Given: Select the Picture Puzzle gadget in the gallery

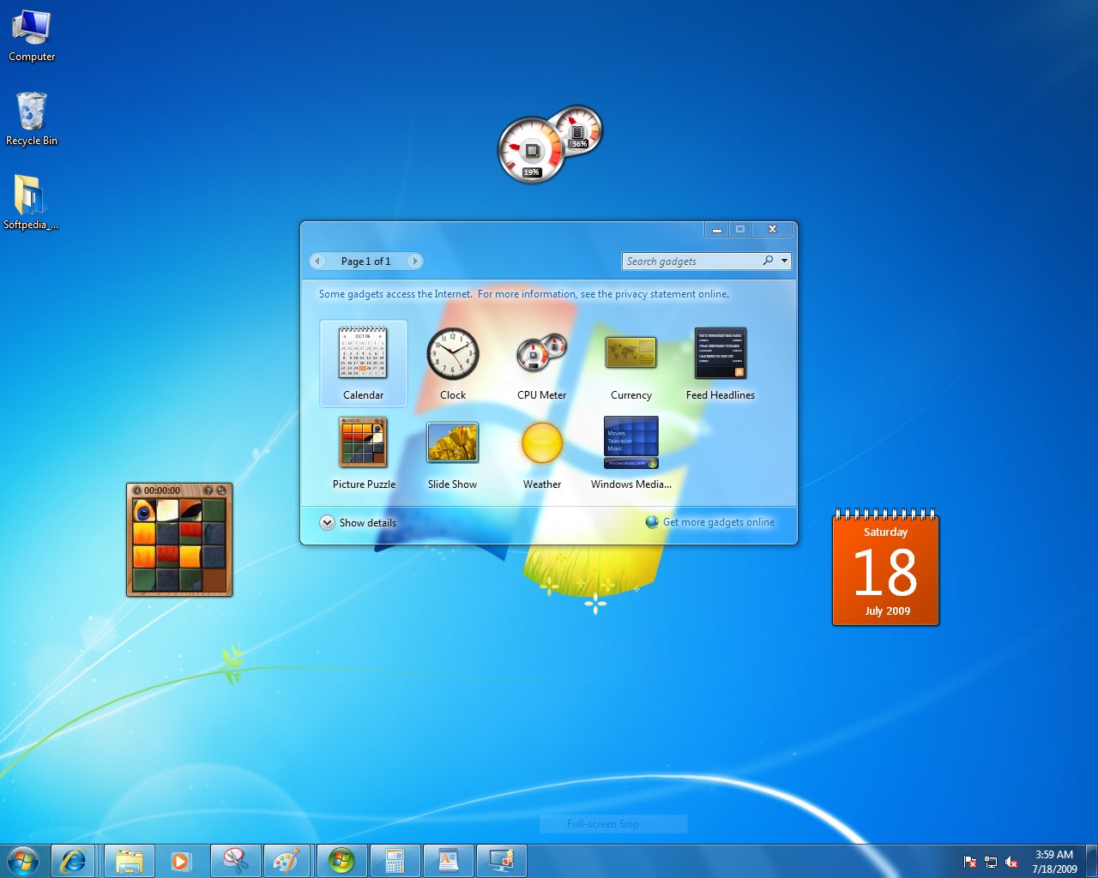Looking at the screenshot, I should (x=363, y=452).
